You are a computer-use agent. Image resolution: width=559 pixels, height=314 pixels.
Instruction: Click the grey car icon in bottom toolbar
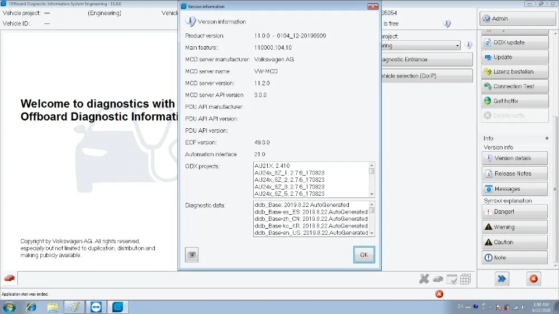point(438,279)
